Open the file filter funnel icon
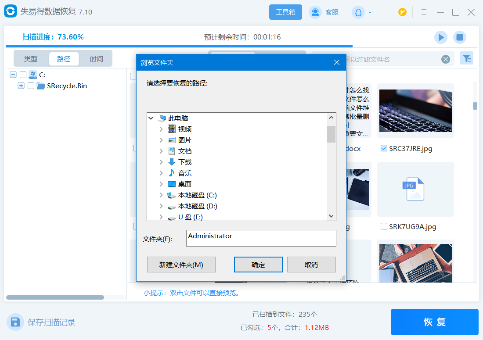The width and height of the screenshot is (483, 340). (466, 58)
